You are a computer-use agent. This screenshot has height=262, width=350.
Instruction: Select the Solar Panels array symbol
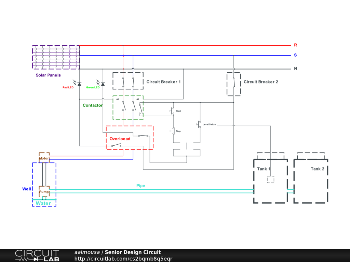click(56, 57)
